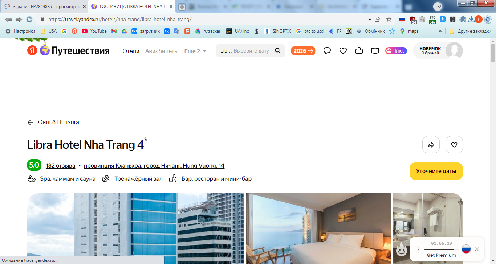Open the VK bookmark icon
Viewport: 496px width, 264px height.
click(x=167, y=31)
